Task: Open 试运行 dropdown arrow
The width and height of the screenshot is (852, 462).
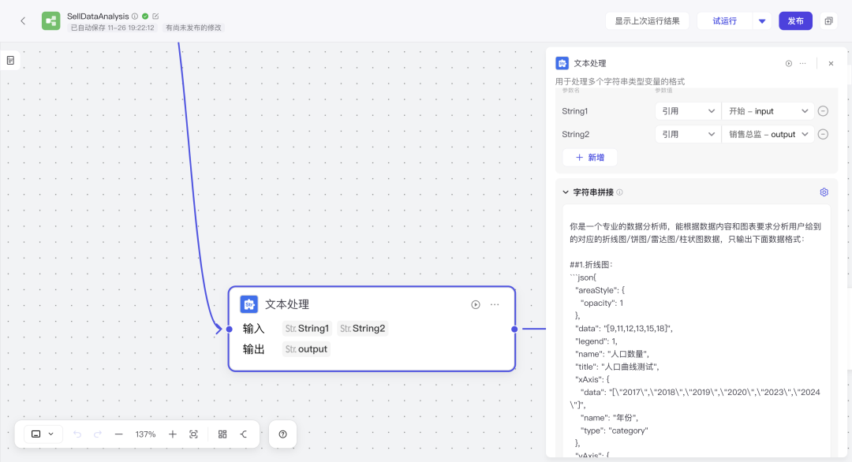Action: tap(762, 21)
